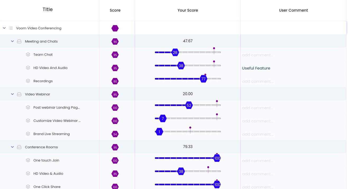Click the layers icon next to Recordings
Screen dimensions: 348x189
click(x=28, y=81)
